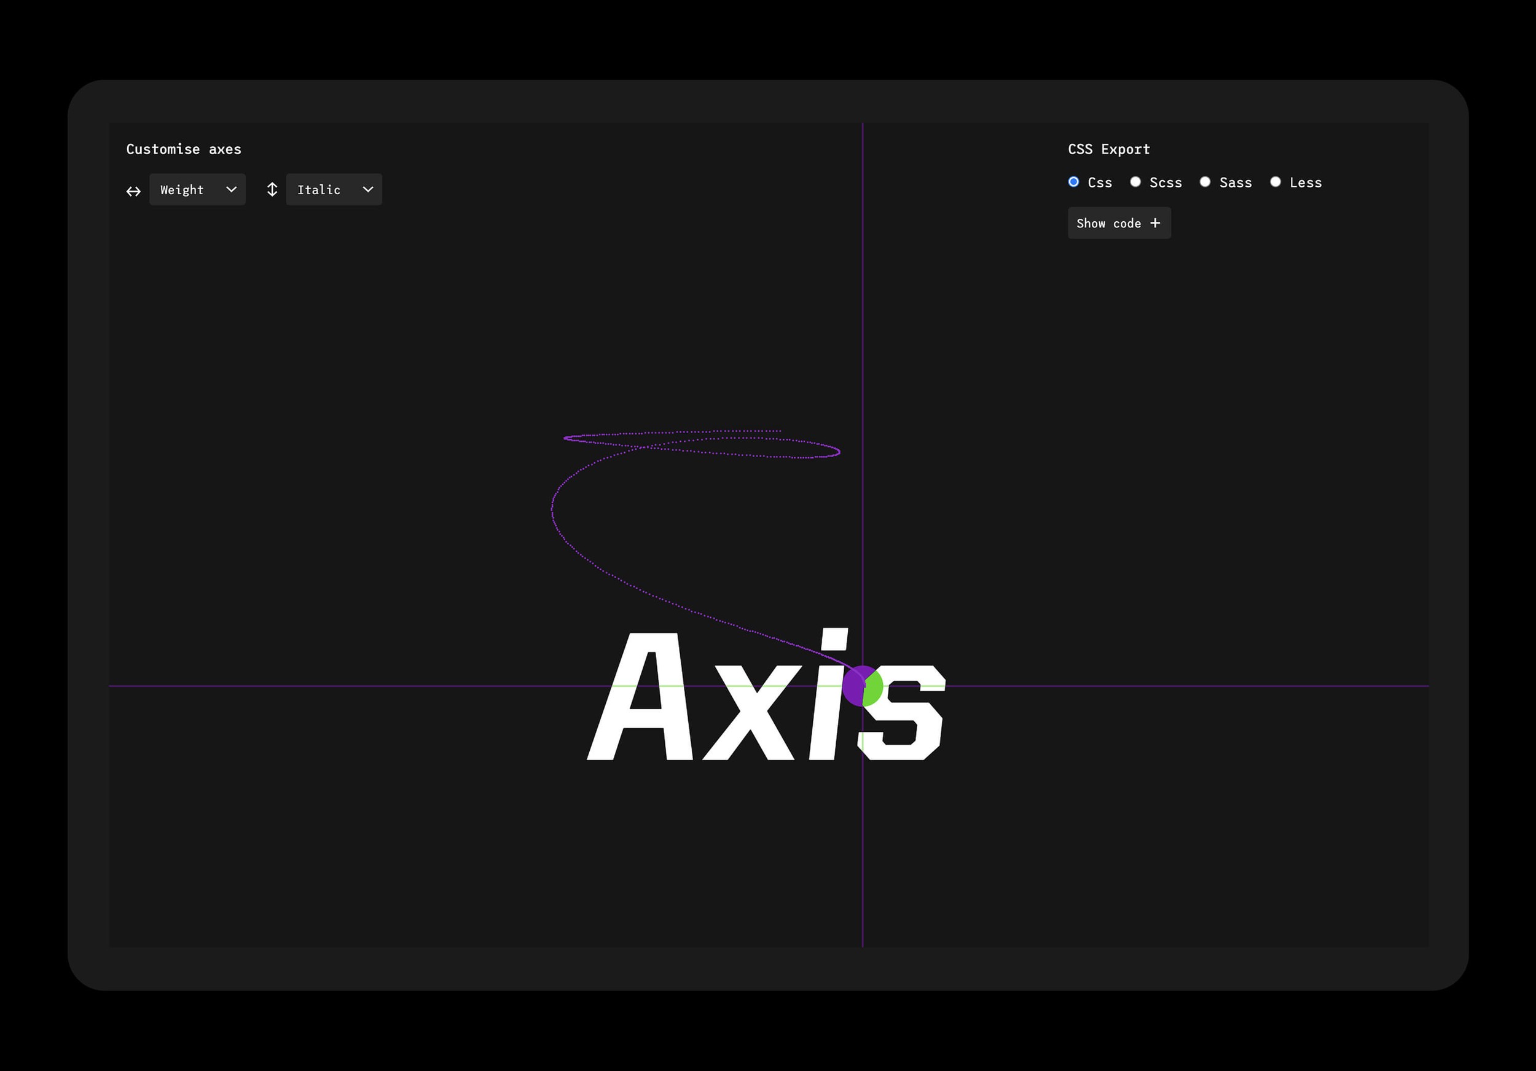Viewport: 1536px width, 1071px height.
Task: Click the purple and green axis handle circle
Action: (863, 686)
